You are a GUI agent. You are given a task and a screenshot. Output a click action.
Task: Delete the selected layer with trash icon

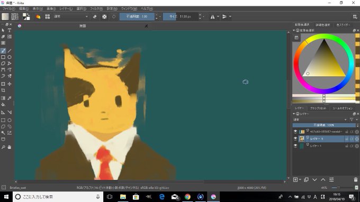pos(356,180)
